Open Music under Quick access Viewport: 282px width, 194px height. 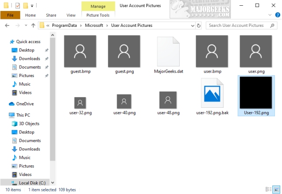point(21,84)
